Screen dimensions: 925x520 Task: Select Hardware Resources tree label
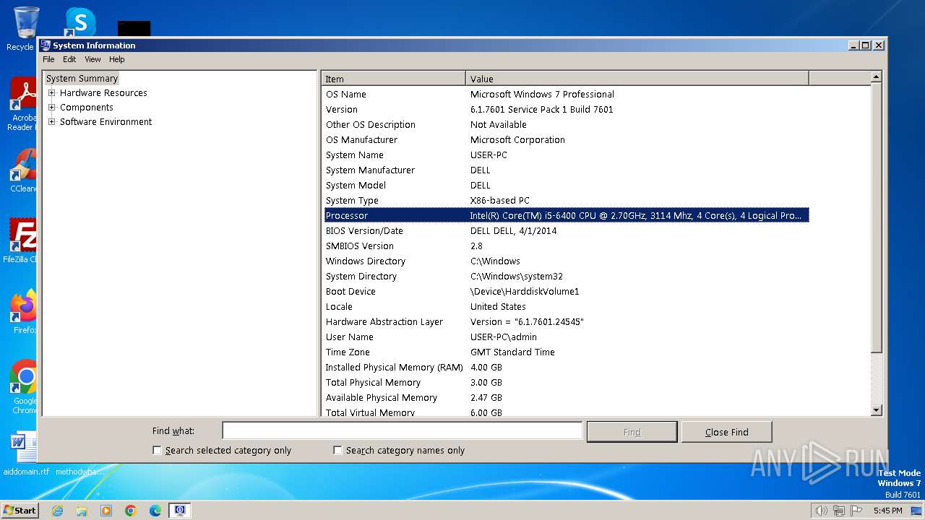pyautogui.click(x=103, y=92)
